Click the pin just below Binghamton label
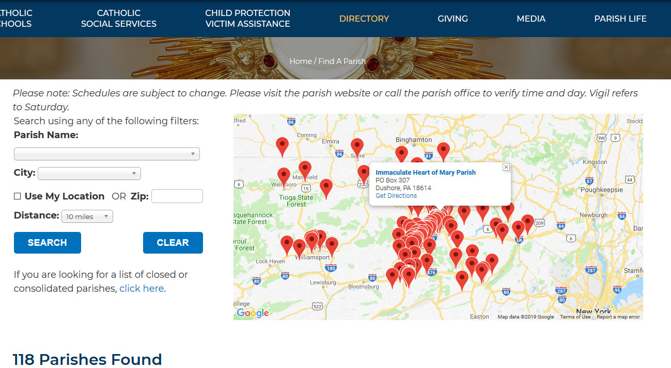Image resolution: width=671 pixels, height=368 pixels. 401,154
